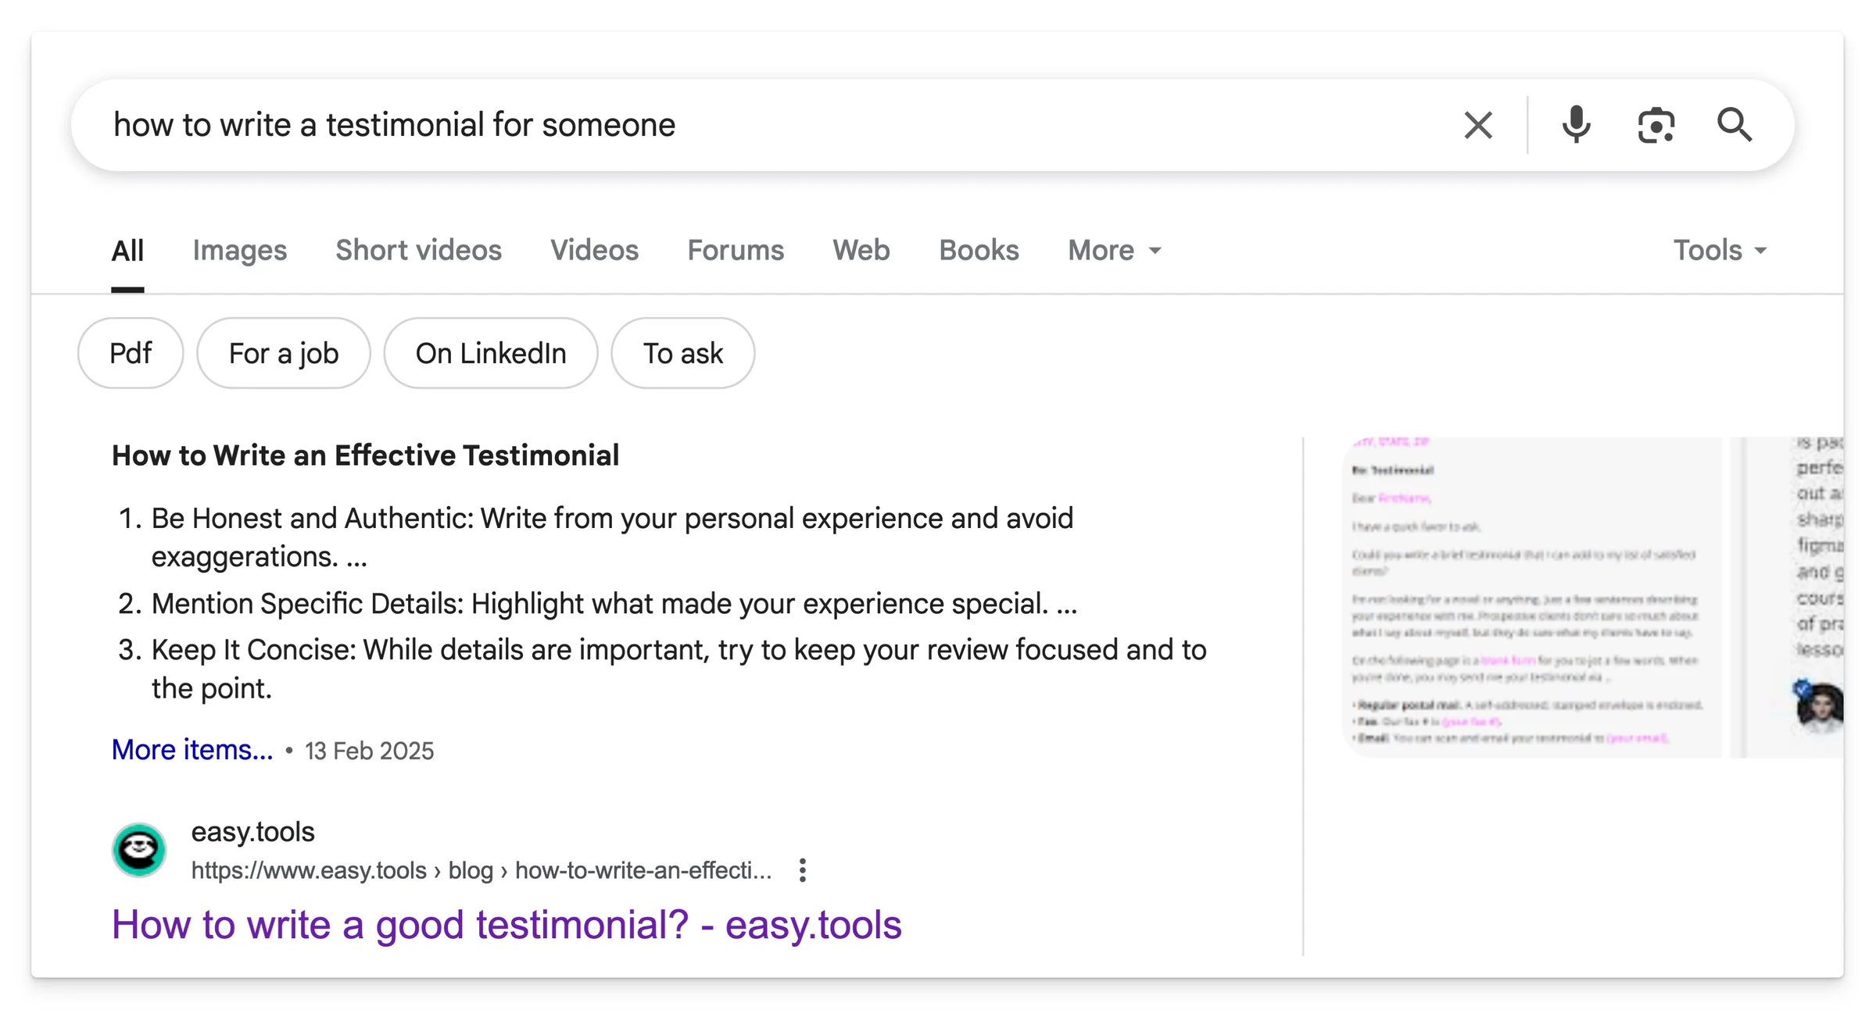This screenshot has height=1010, width=1876.
Task: Switch to the Books tab
Action: [979, 251]
